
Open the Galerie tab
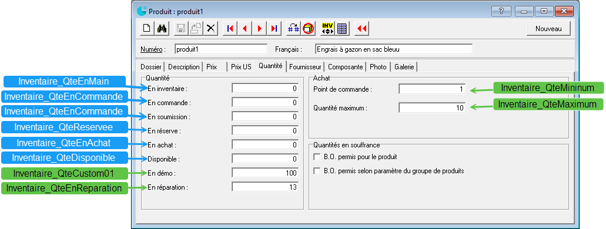[x=404, y=67]
